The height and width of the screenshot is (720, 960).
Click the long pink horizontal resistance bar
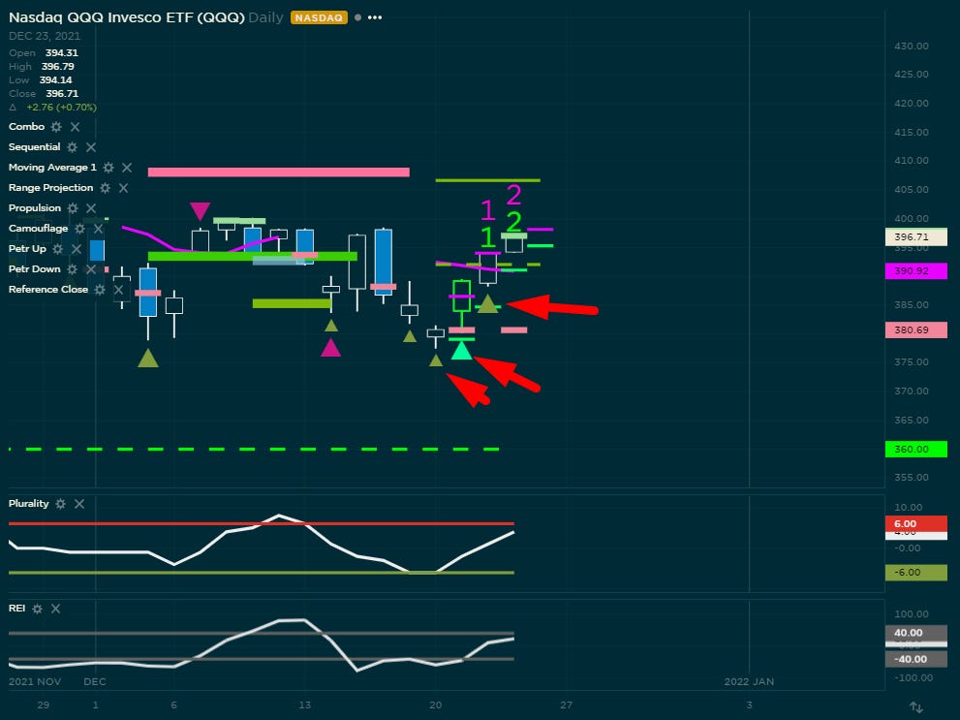[279, 172]
